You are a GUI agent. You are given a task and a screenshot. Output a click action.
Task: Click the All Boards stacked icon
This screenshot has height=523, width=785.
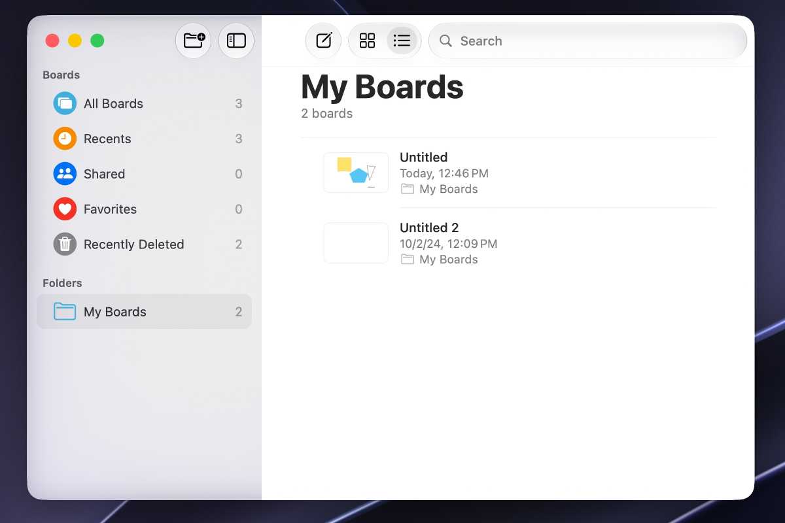[65, 103]
